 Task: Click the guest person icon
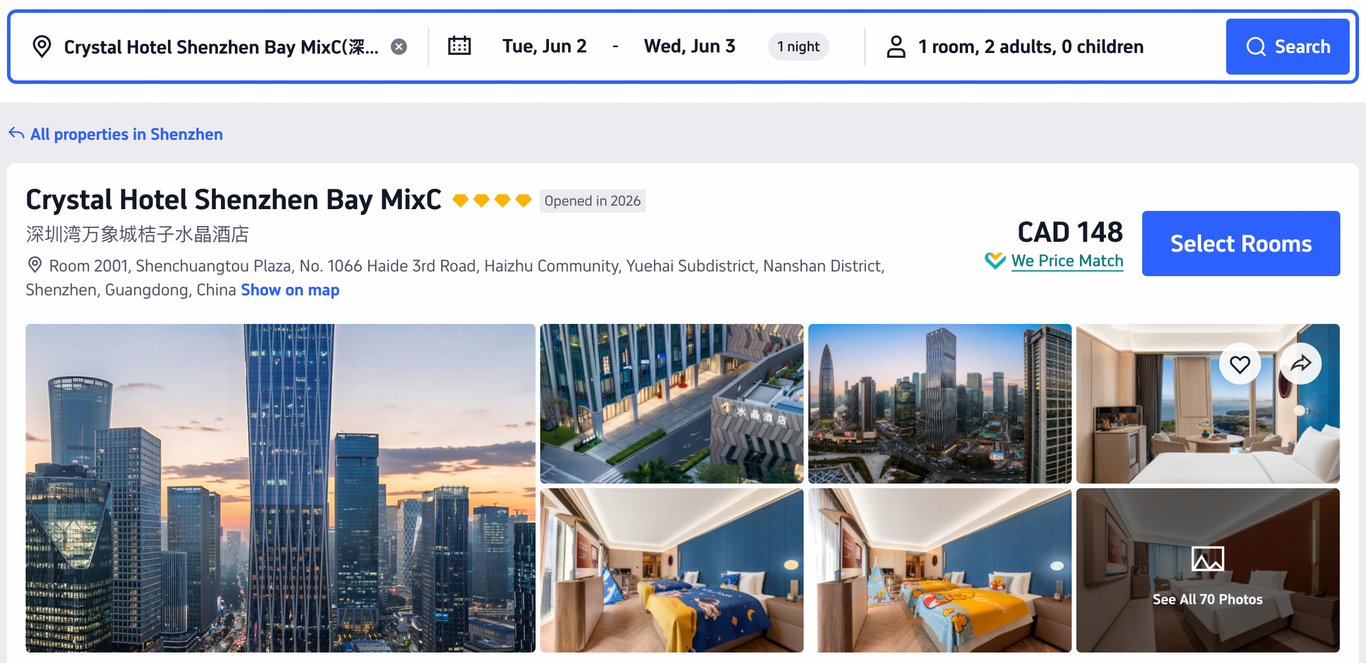tap(896, 47)
